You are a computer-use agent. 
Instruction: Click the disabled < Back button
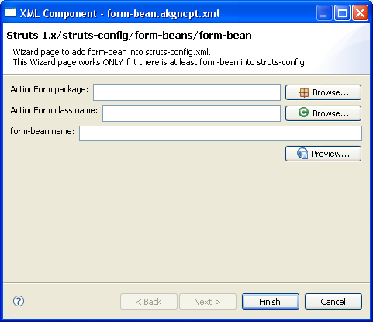pos(149,302)
